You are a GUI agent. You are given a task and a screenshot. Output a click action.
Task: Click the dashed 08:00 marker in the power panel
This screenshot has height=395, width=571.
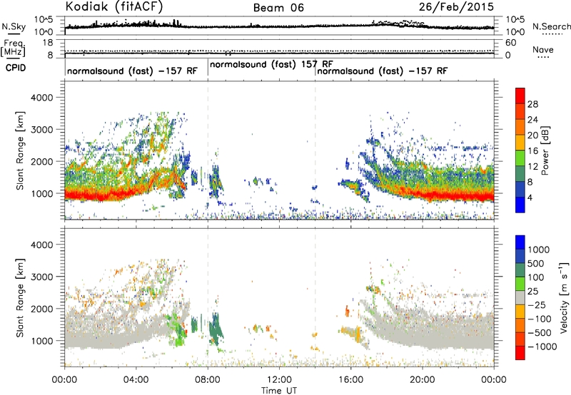pos(208,150)
